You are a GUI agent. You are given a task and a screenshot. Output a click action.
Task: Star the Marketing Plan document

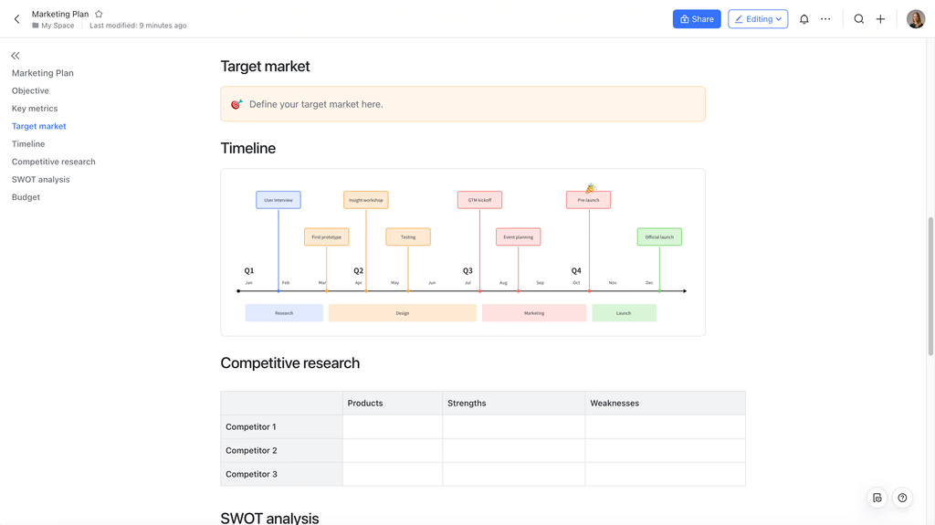(x=99, y=14)
